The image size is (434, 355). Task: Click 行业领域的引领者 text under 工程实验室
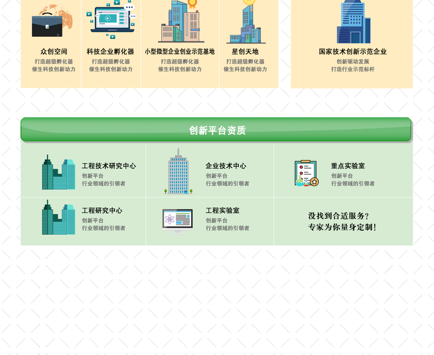coord(227,228)
